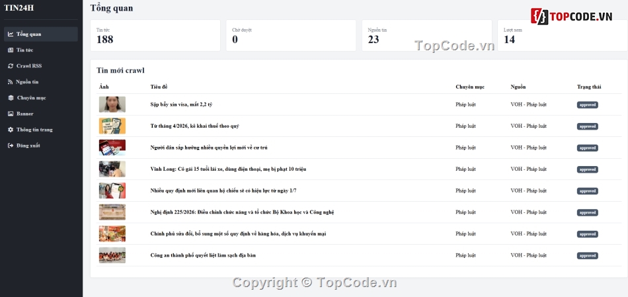
Task: Open thumbnail of the hộ chiếu article
Action: (112, 191)
